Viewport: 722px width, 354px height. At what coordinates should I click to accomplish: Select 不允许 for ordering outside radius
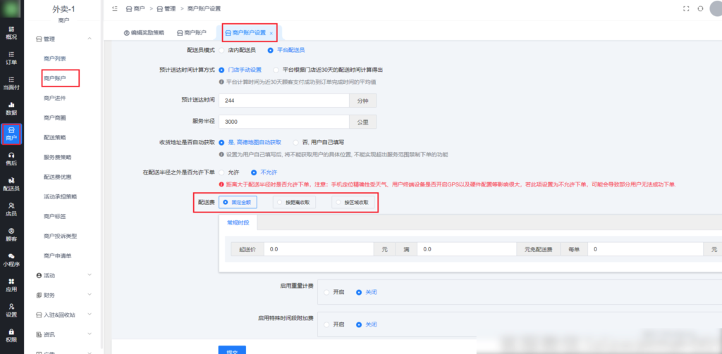254,172
